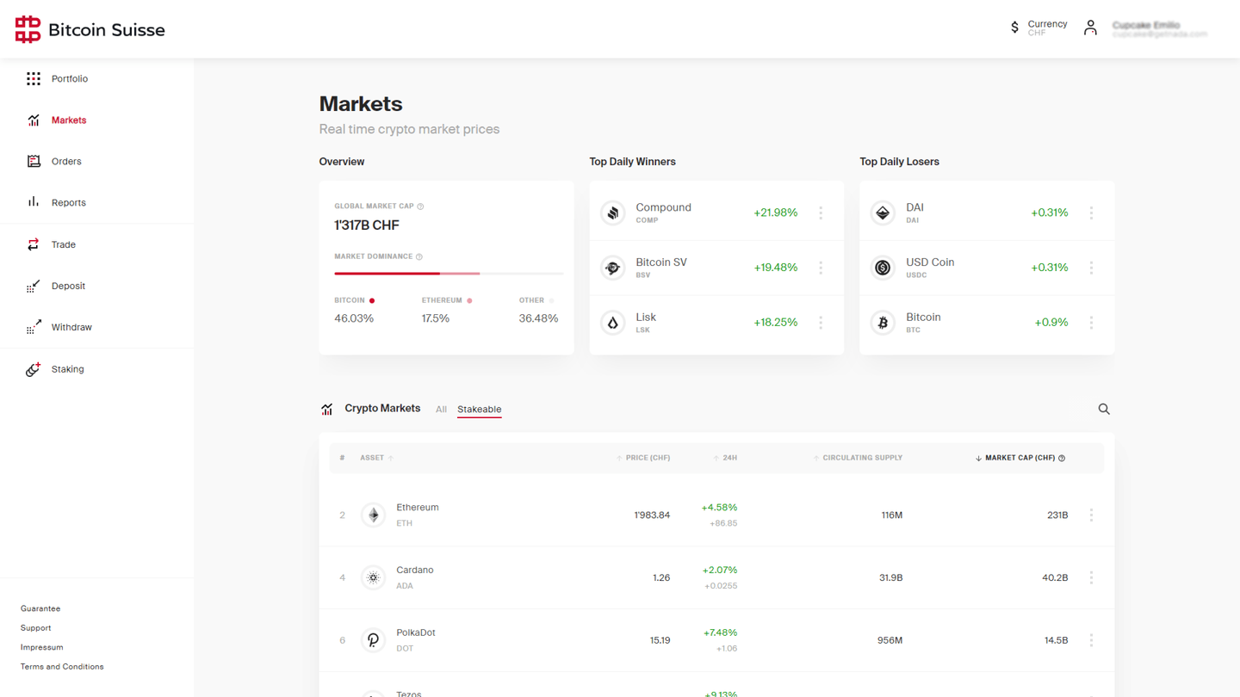Open options menu for Compound
Screen dimensions: 1240x697
tap(821, 213)
